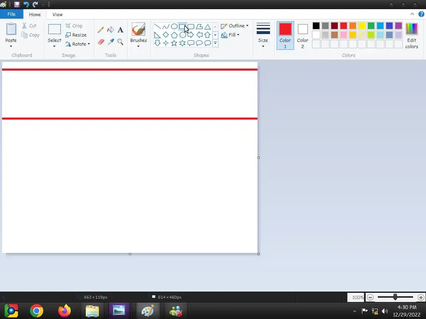Image resolution: width=426 pixels, height=319 pixels.
Task: Click the Paste button
Action: pyautogui.click(x=11, y=32)
